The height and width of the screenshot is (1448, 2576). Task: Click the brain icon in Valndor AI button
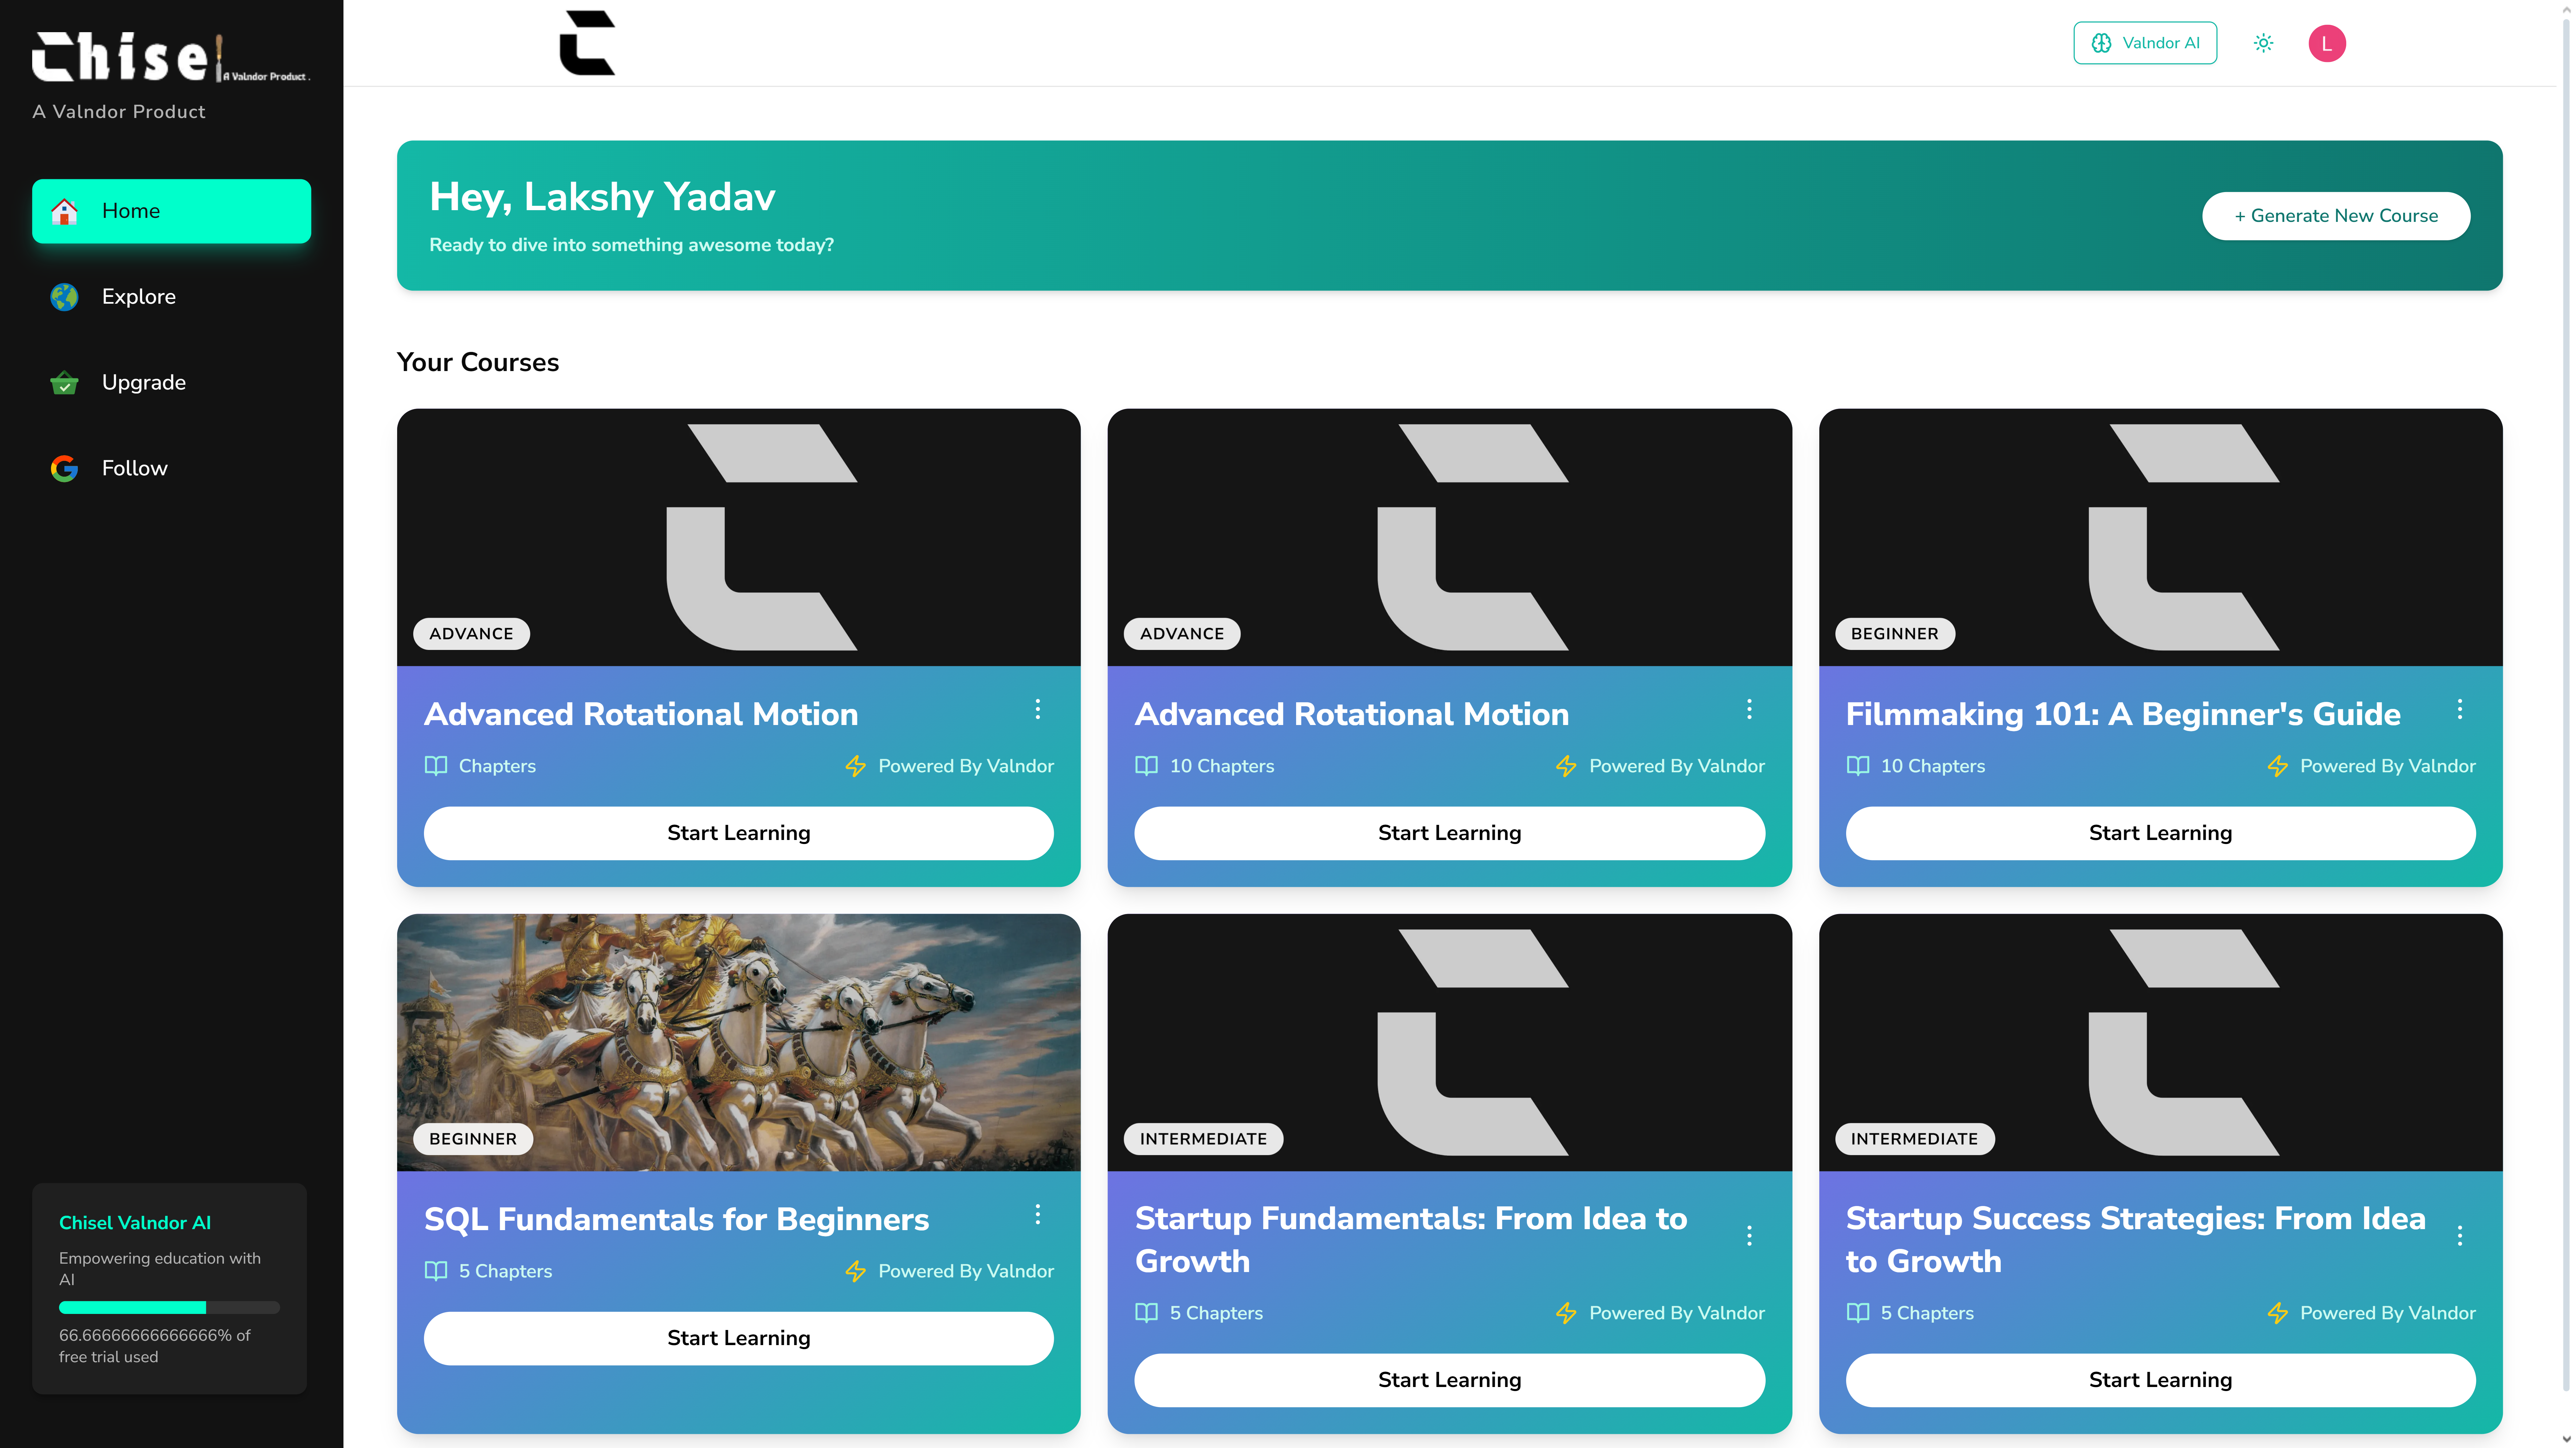point(2102,43)
